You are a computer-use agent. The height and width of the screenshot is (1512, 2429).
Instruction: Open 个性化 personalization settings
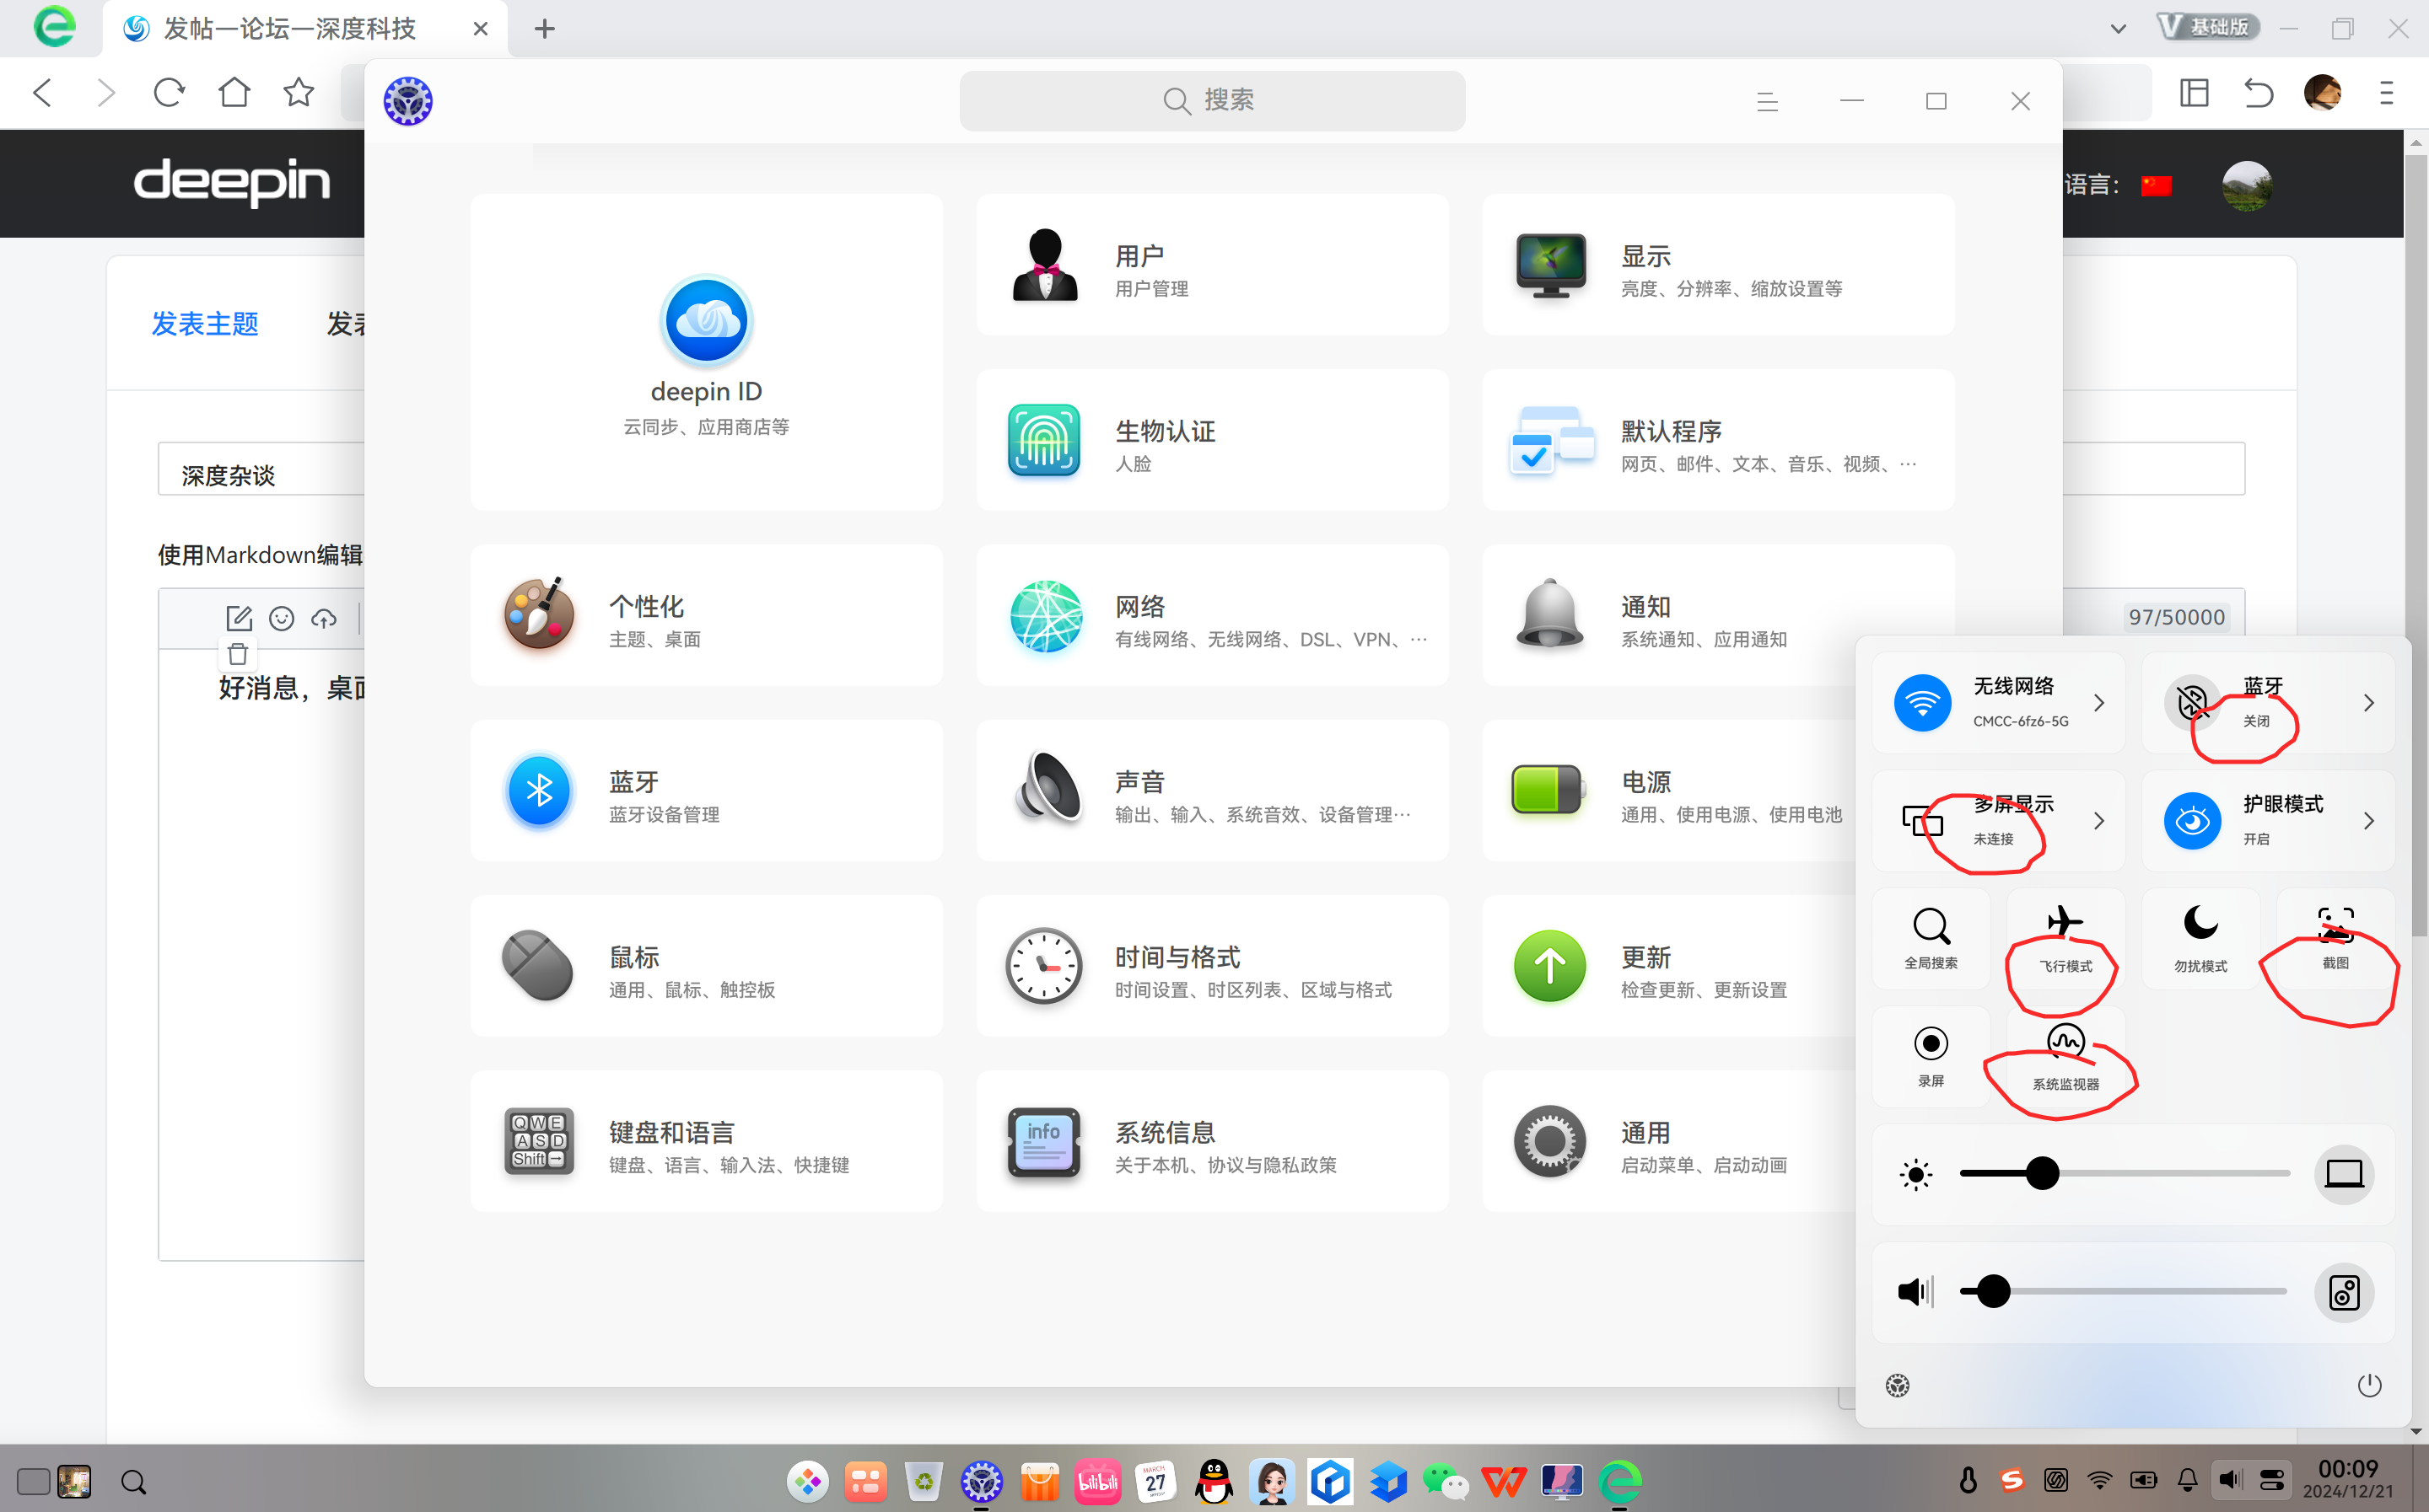click(706, 615)
